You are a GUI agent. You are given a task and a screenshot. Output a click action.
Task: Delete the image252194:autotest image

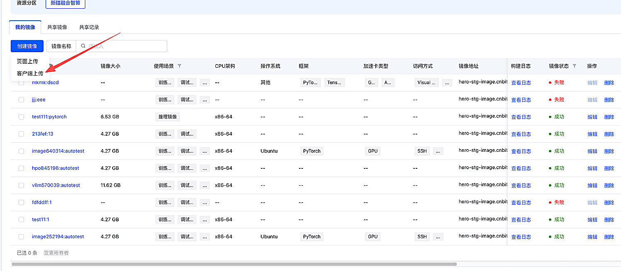pyautogui.click(x=609, y=237)
